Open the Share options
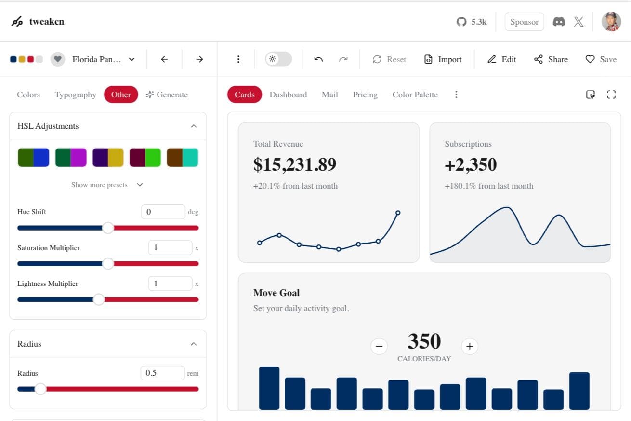The width and height of the screenshot is (631, 421). (x=551, y=59)
